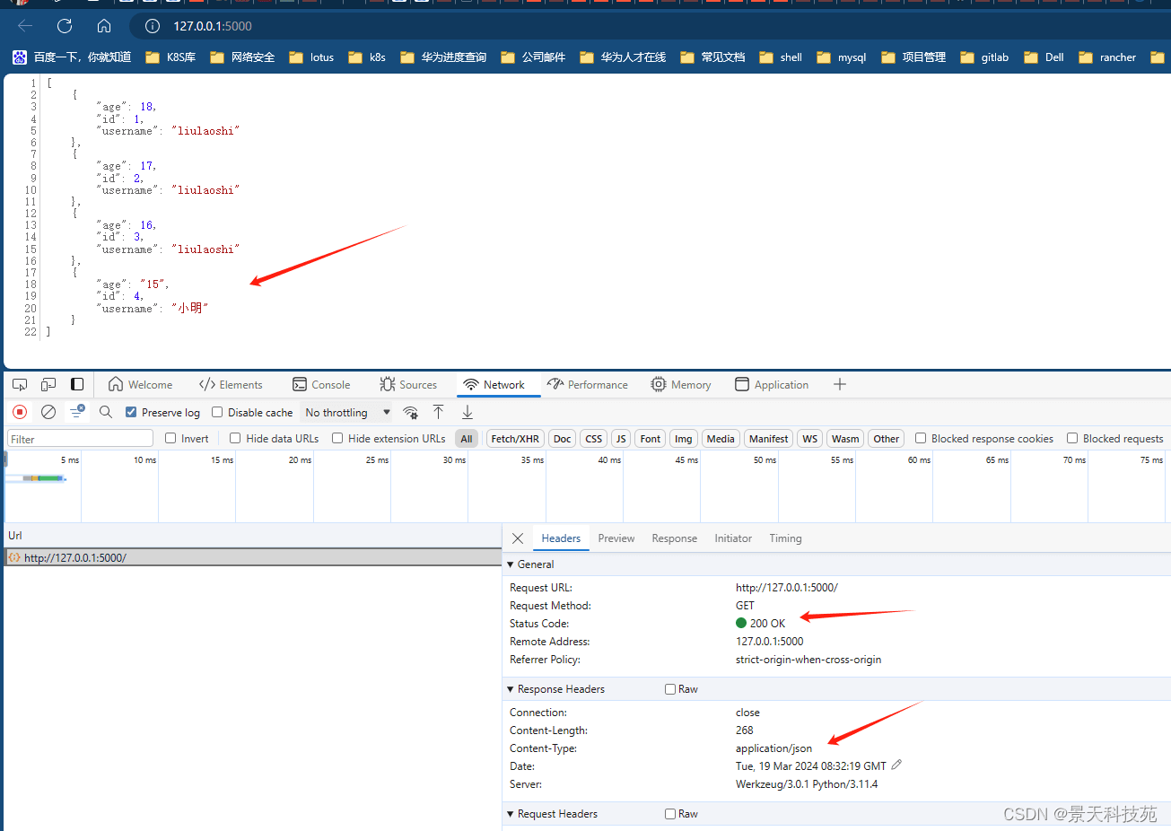
Task: Open K8S库 bookmark folder
Action: [x=170, y=57]
